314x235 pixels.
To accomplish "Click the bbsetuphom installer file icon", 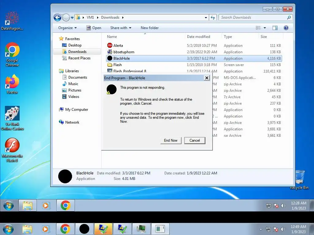I will tap(109, 52).
